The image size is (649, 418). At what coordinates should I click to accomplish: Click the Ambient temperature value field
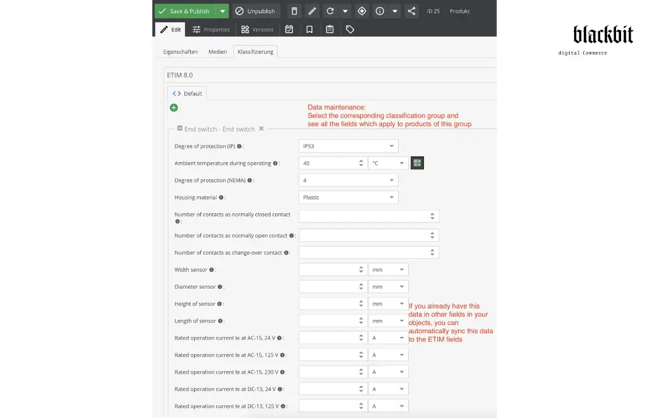[328, 163]
